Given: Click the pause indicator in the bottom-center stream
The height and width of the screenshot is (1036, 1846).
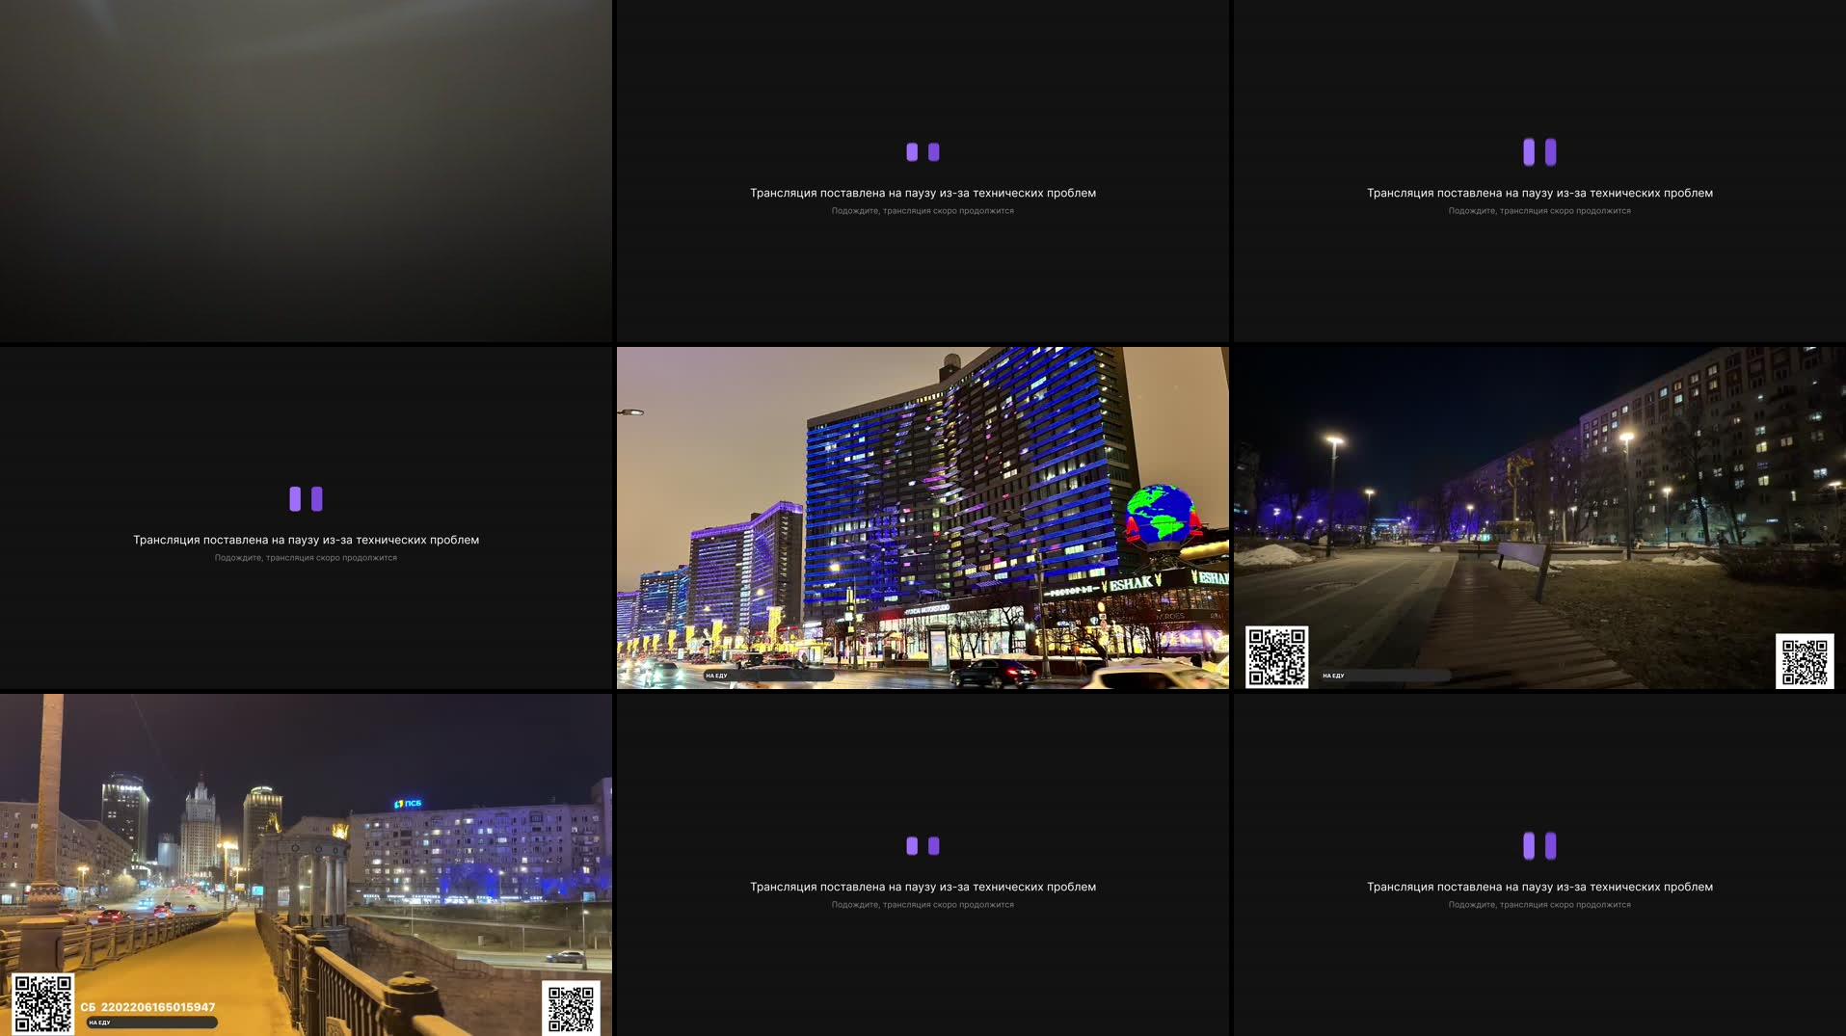Looking at the screenshot, I should tap(923, 843).
